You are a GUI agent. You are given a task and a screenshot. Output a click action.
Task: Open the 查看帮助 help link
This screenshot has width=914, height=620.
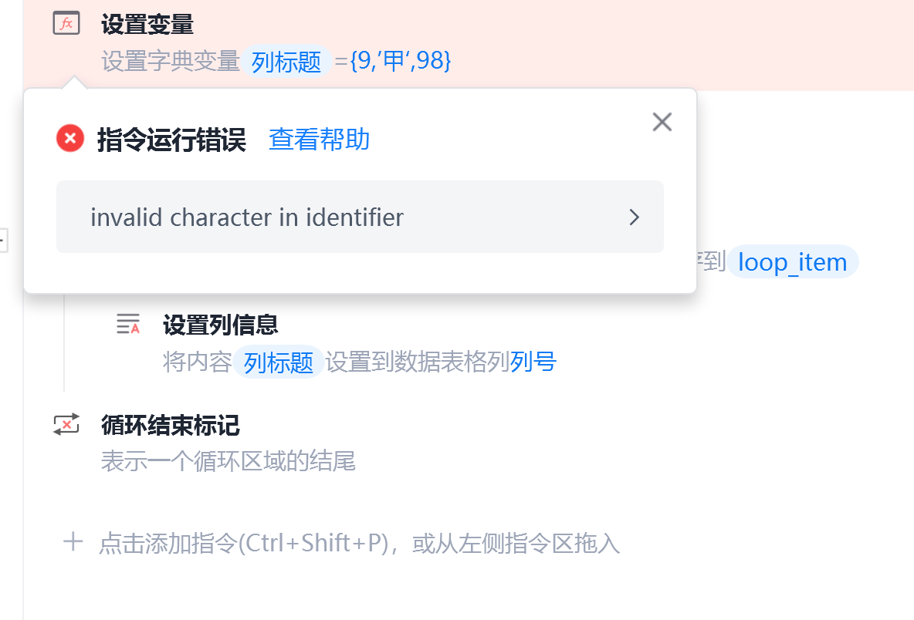tap(319, 140)
